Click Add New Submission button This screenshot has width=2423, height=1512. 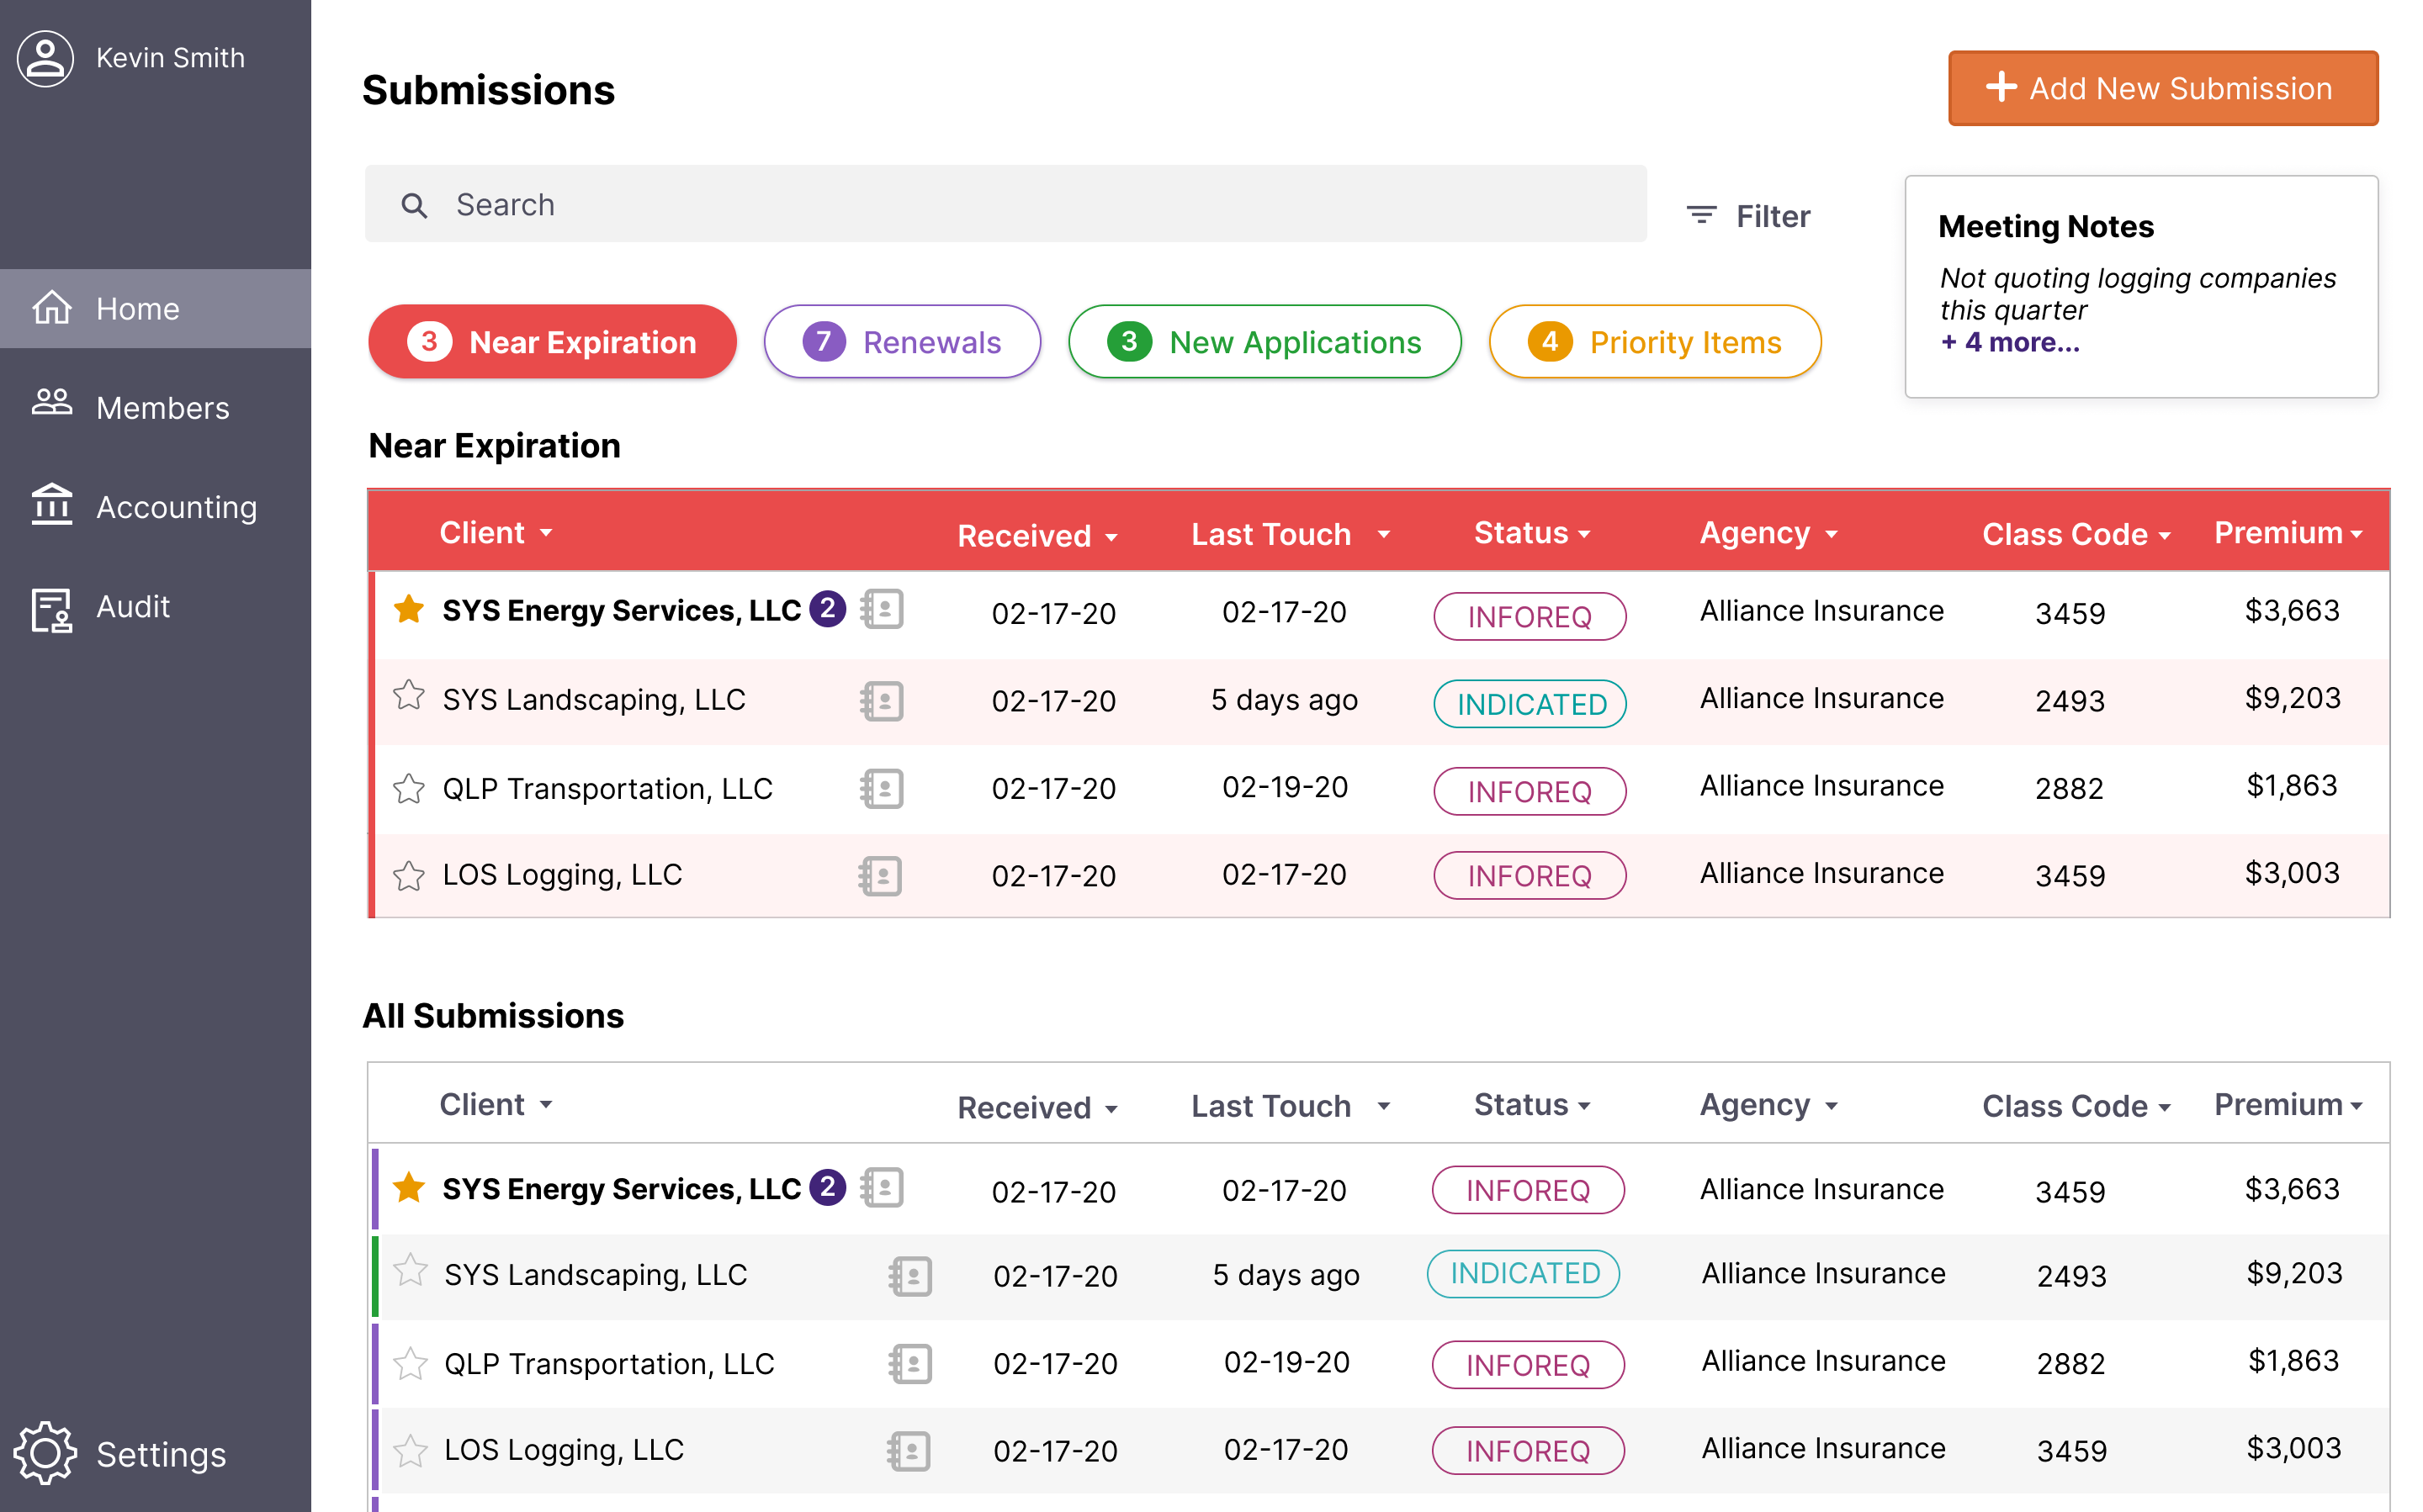coord(2162,88)
